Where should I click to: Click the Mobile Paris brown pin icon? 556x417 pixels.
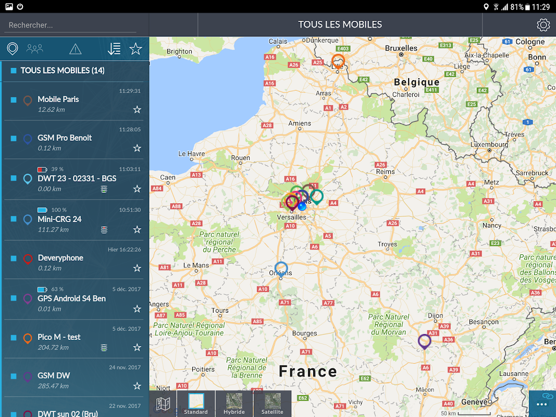click(28, 101)
